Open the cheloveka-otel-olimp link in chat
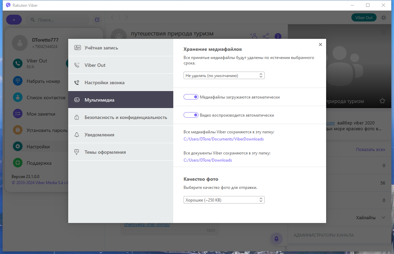Screen dimensions: 394x254 pyautogui.click(x=147, y=225)
